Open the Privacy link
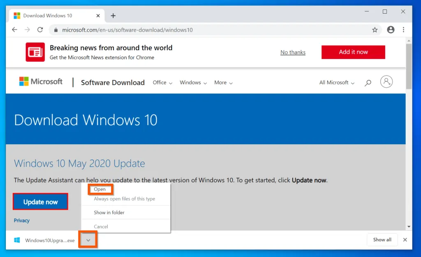Image resolution: width=421 pixels, height=257 pixels. pyautogui.click(x=22, y=220)
